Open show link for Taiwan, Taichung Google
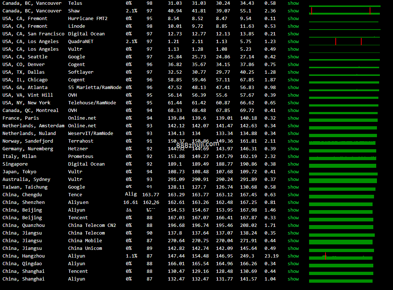393x290 pixels. [293, 187]
